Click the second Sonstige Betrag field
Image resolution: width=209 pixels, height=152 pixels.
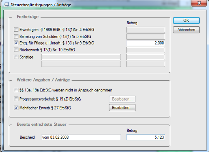(145, 64)
